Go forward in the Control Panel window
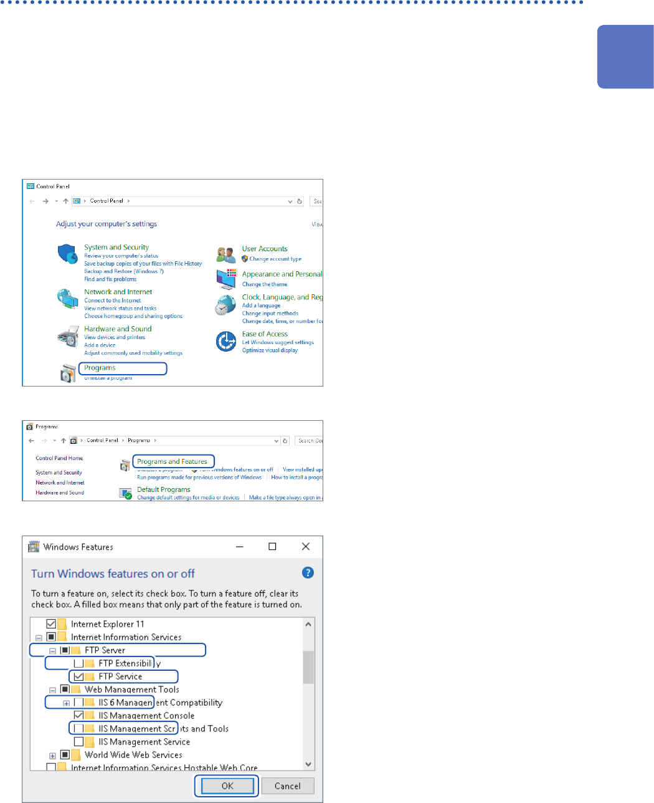 tap(45, 201)
